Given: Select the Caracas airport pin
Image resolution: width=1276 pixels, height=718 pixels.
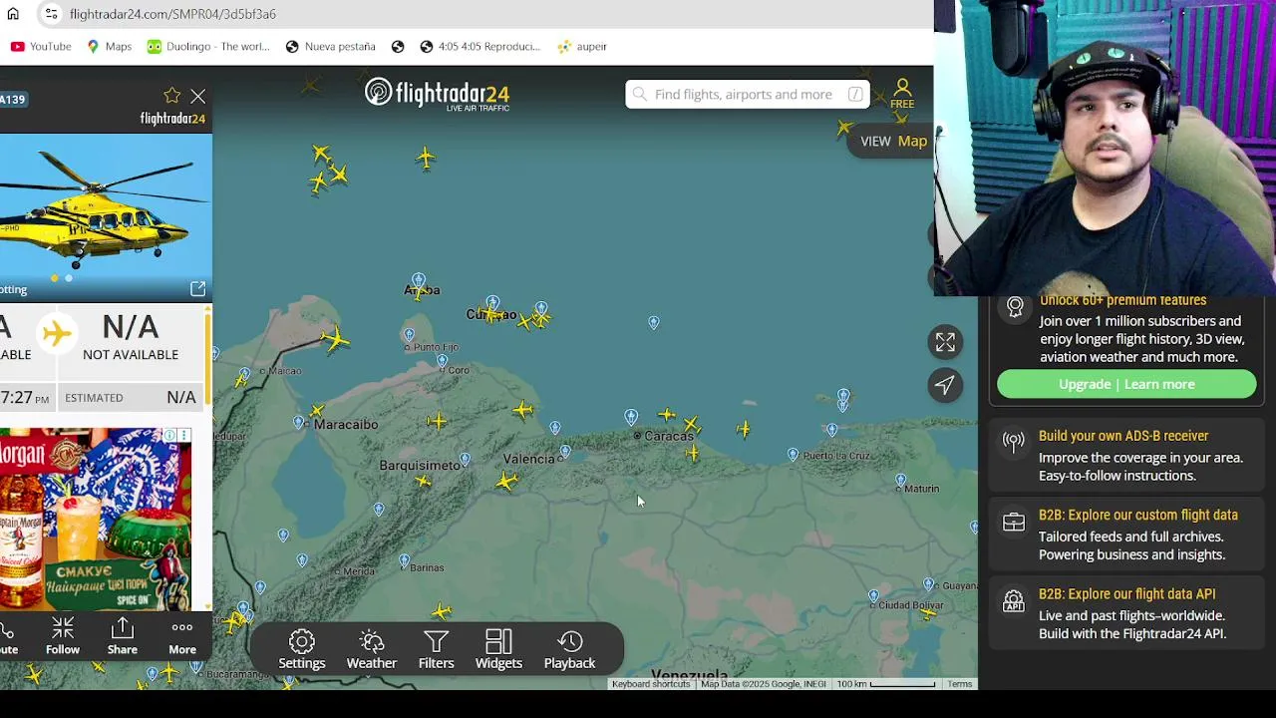Looking at the screenshot, I should tap(631, 417).
